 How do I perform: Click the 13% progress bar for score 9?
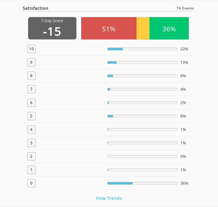142,62
